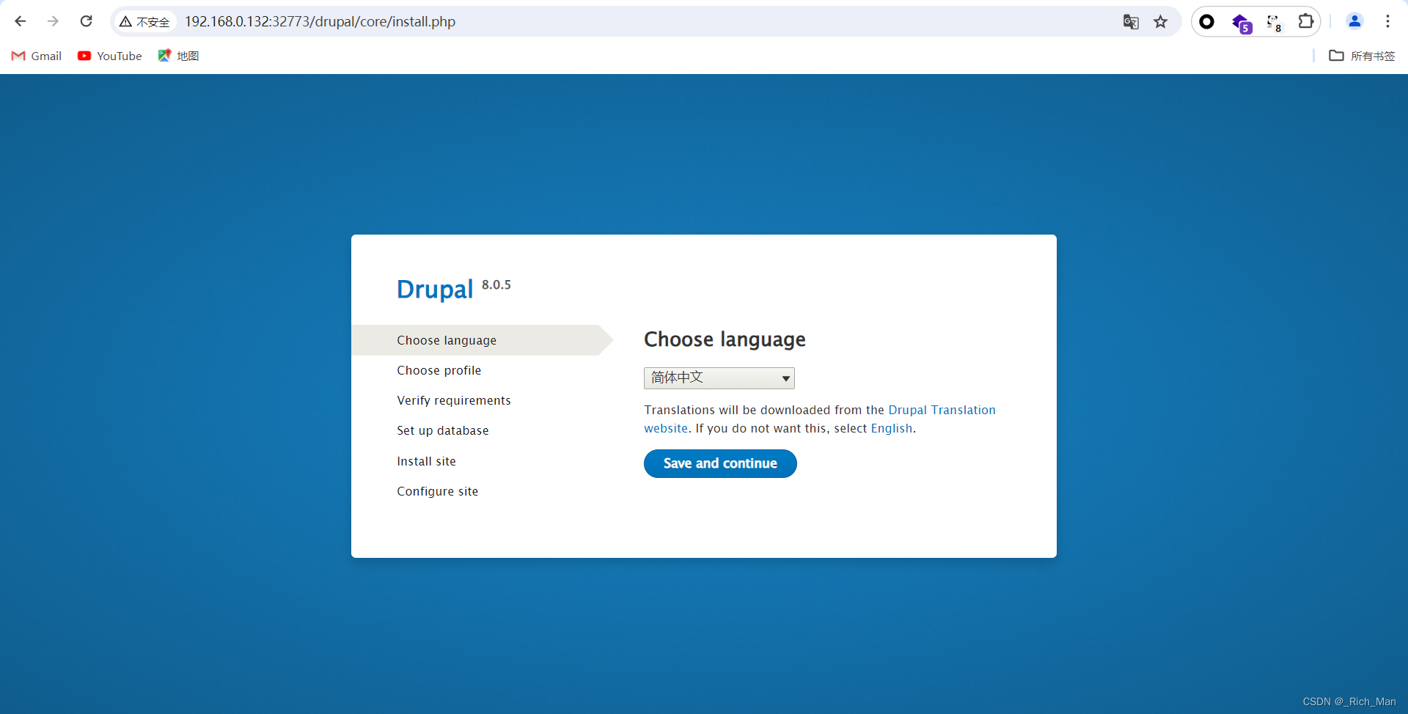Open 地图 from the bookmarks bar

(x=178, y=56)
